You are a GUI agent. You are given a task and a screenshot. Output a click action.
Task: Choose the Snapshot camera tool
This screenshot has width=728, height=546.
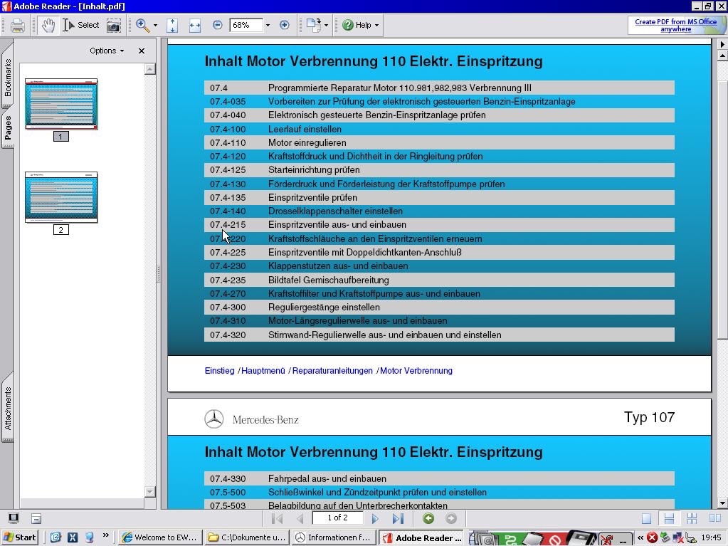pyautogui.click(x=113, y=26)
